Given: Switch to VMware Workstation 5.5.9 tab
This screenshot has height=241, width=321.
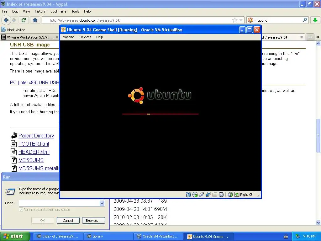Looking at the screenshot, I should tap(30, 37).
